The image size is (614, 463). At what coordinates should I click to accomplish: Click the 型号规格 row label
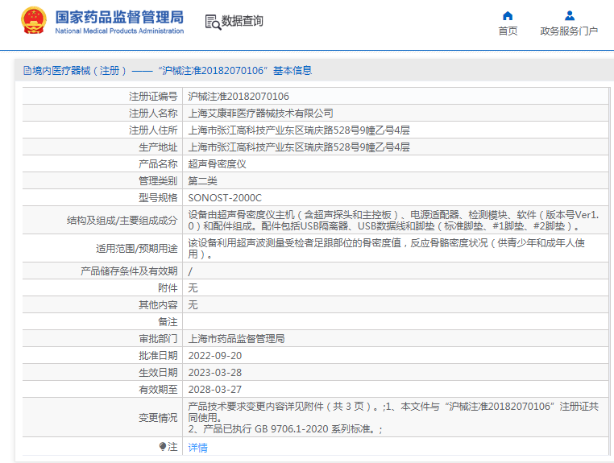click(158, 197)
